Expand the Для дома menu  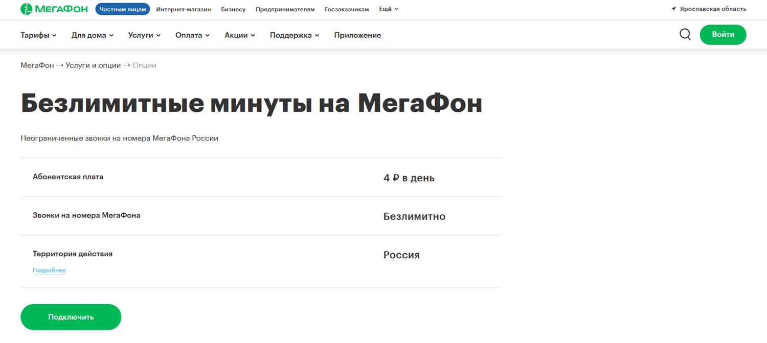pyautogui.click(x=93, y=35)
